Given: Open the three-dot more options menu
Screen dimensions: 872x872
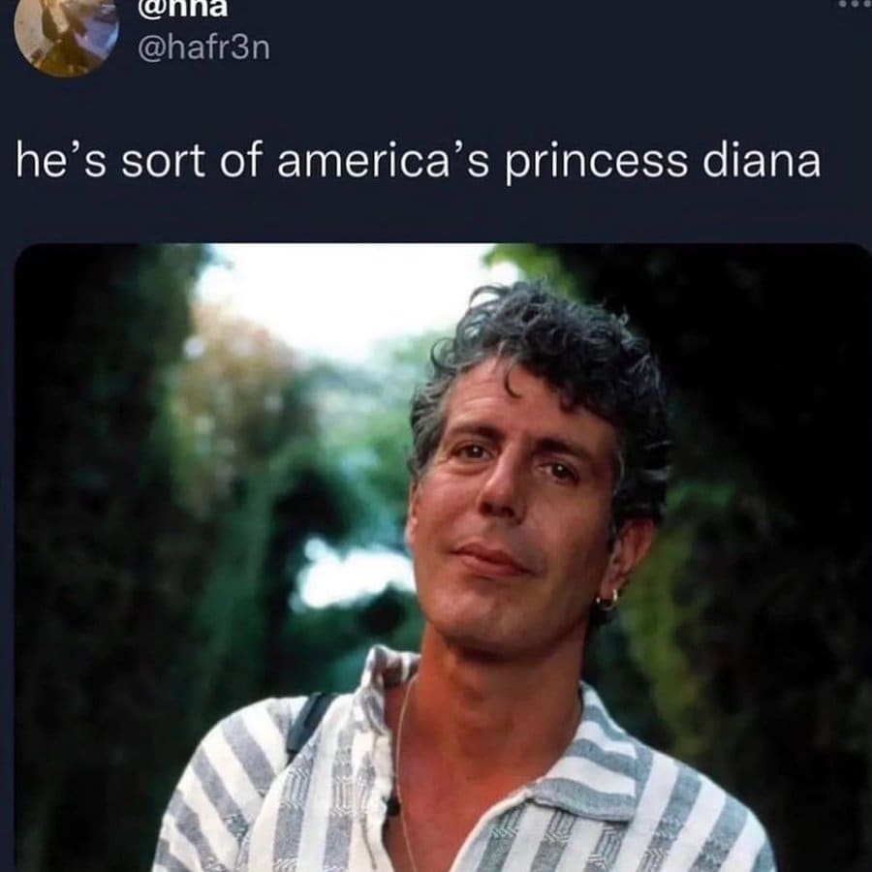Looking at the screenshot, I should tap(856, 3).
